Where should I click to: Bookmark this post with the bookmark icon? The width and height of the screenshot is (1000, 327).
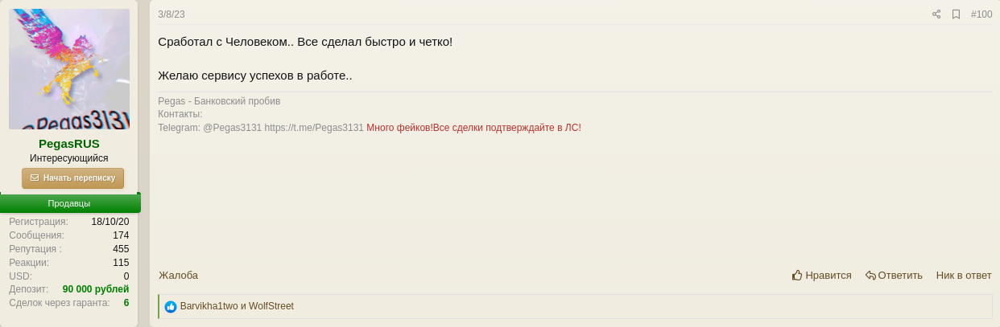(957, 14)
